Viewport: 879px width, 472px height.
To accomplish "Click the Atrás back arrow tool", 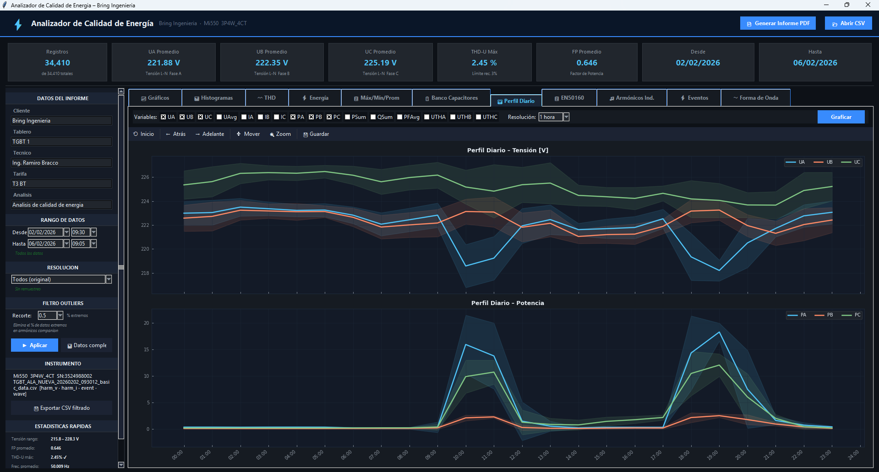I will [x=175, y=134].
